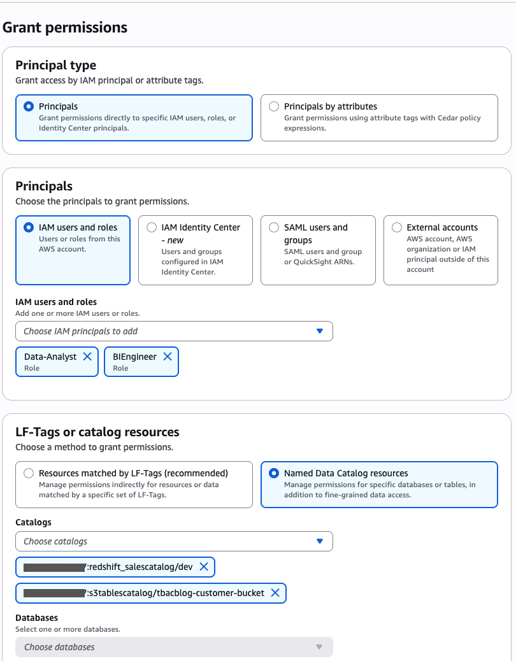
Task: Select IAM Identity Center principal type
Action: [152, 227]
